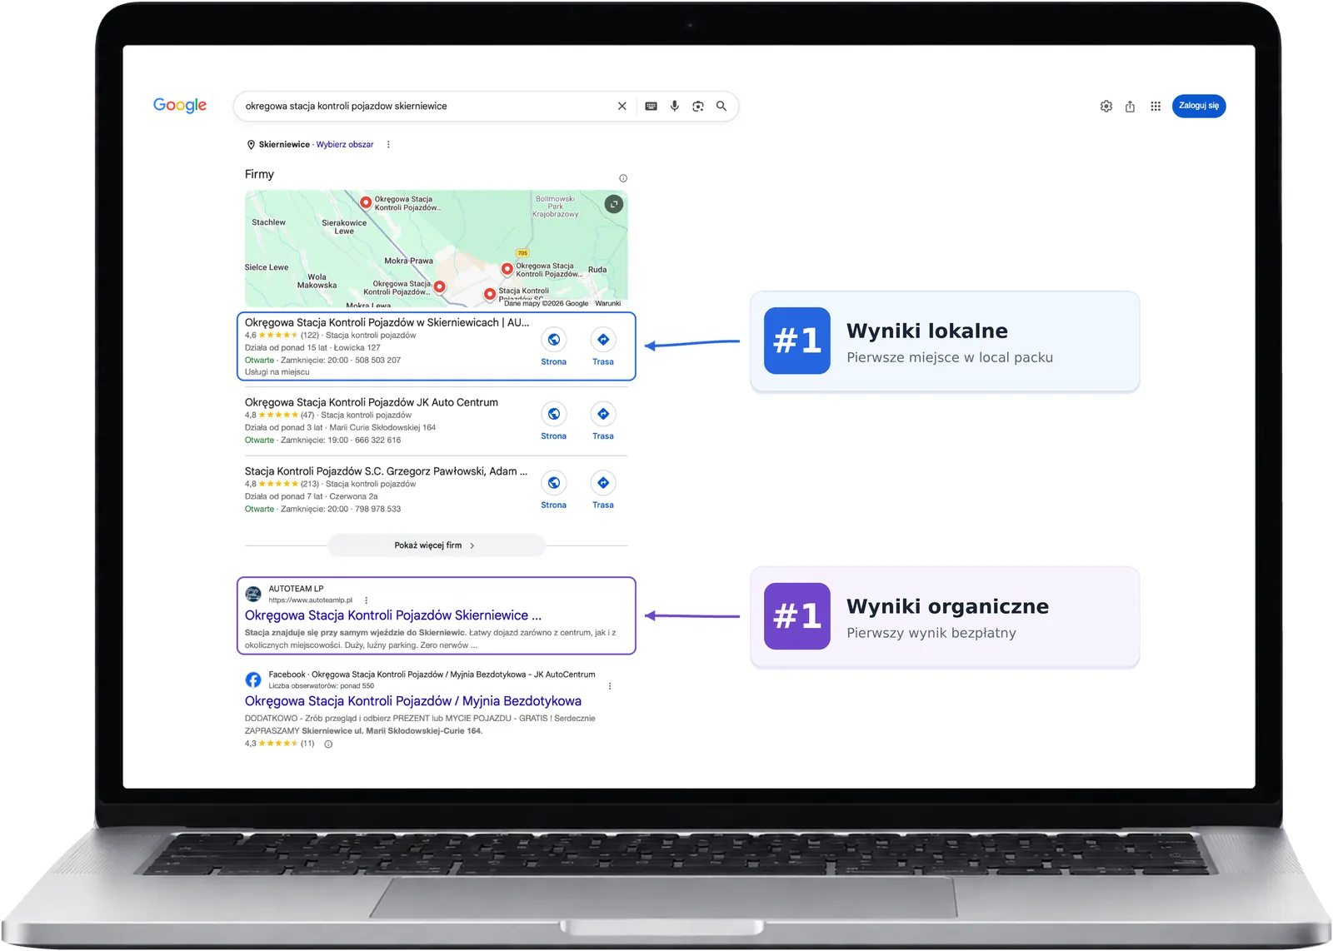Click the (213) reviews count
Viewport: 1333px width, 951px height.
coord(309,484)
